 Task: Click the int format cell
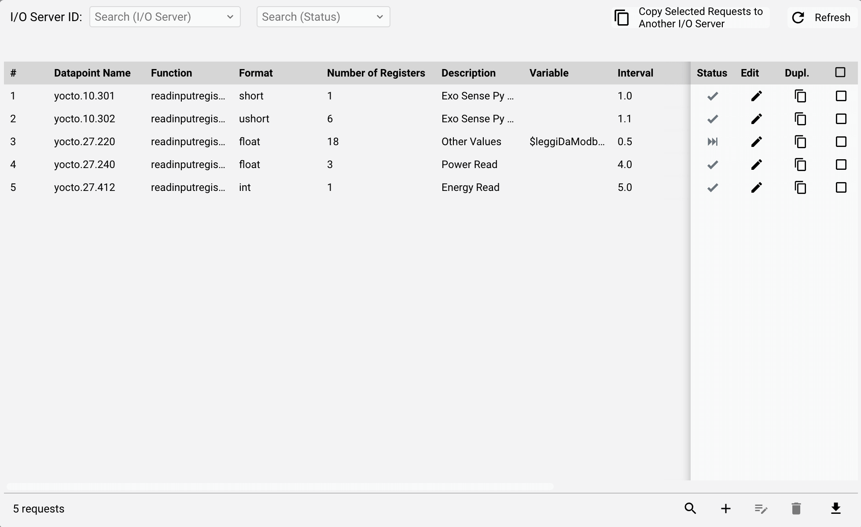[245, 187]
